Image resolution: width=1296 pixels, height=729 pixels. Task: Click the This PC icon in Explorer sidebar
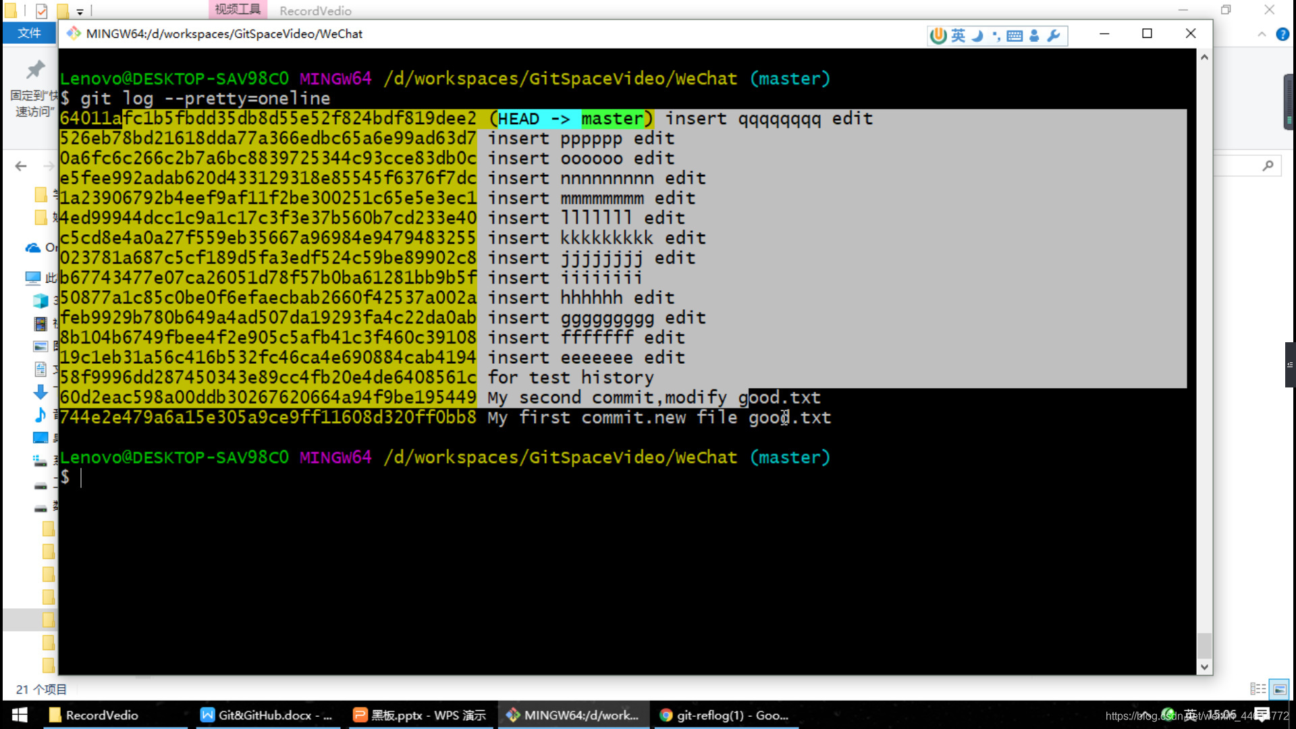pyautogui.click(x=32, y=277)
